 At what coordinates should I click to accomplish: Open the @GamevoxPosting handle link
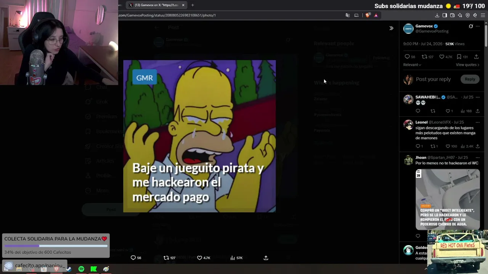click(x=432, y=31)
